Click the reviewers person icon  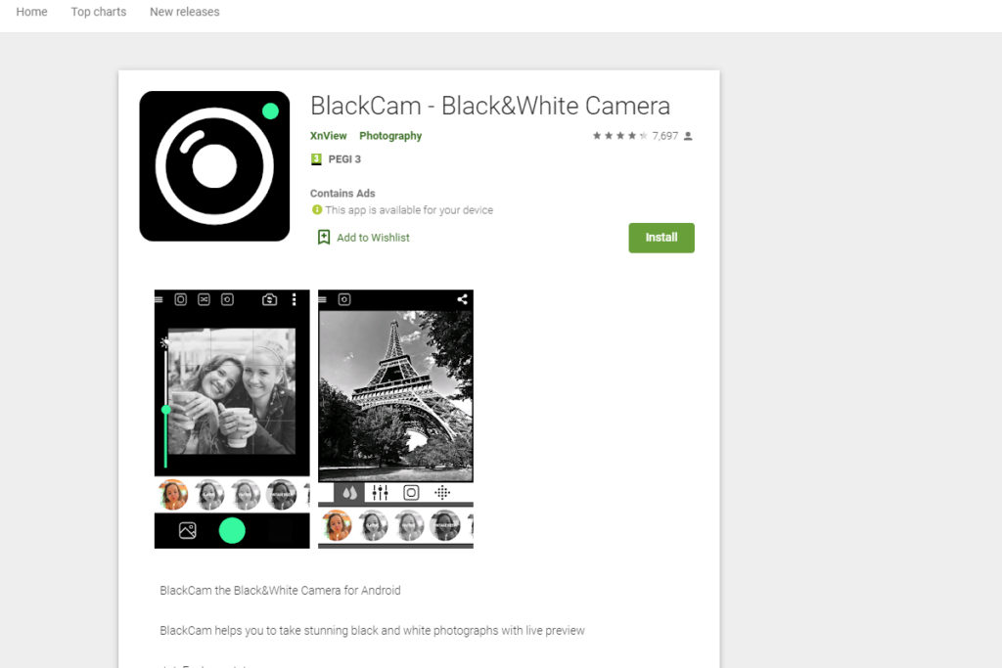pos(688,136)
